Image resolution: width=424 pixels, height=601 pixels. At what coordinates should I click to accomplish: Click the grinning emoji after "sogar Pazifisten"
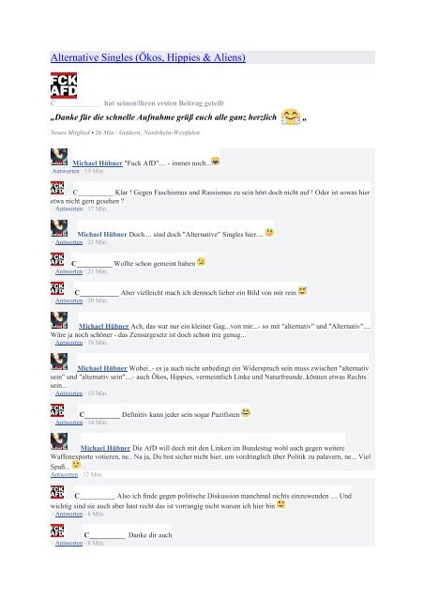246,413
